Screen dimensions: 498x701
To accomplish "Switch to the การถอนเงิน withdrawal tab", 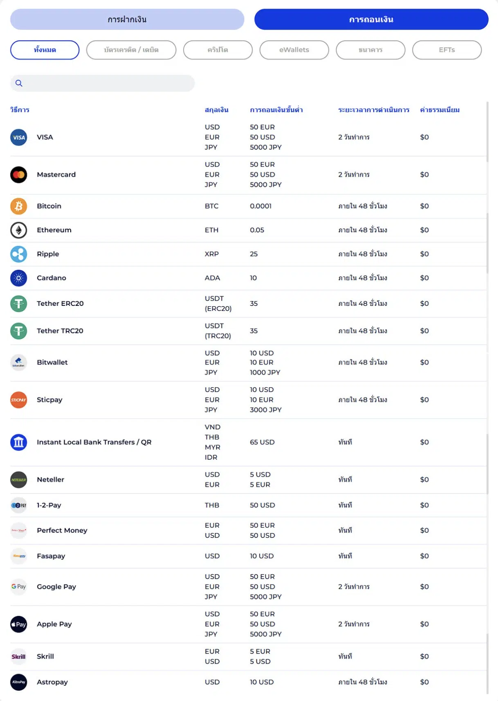I will pyautogui.click(x=371, y=19).
